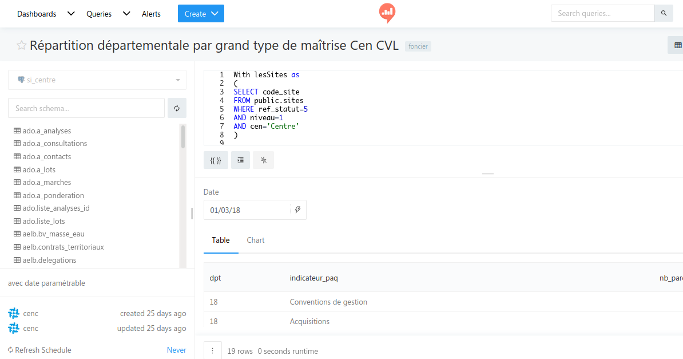Screen dimensions: 683x359
Task: Open the query results three-dot menu
Action: click(212, 350)
